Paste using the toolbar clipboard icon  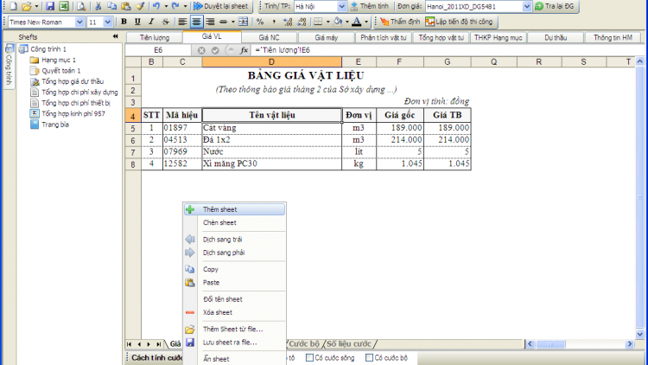pyautogui.click(x=126, y=6)
